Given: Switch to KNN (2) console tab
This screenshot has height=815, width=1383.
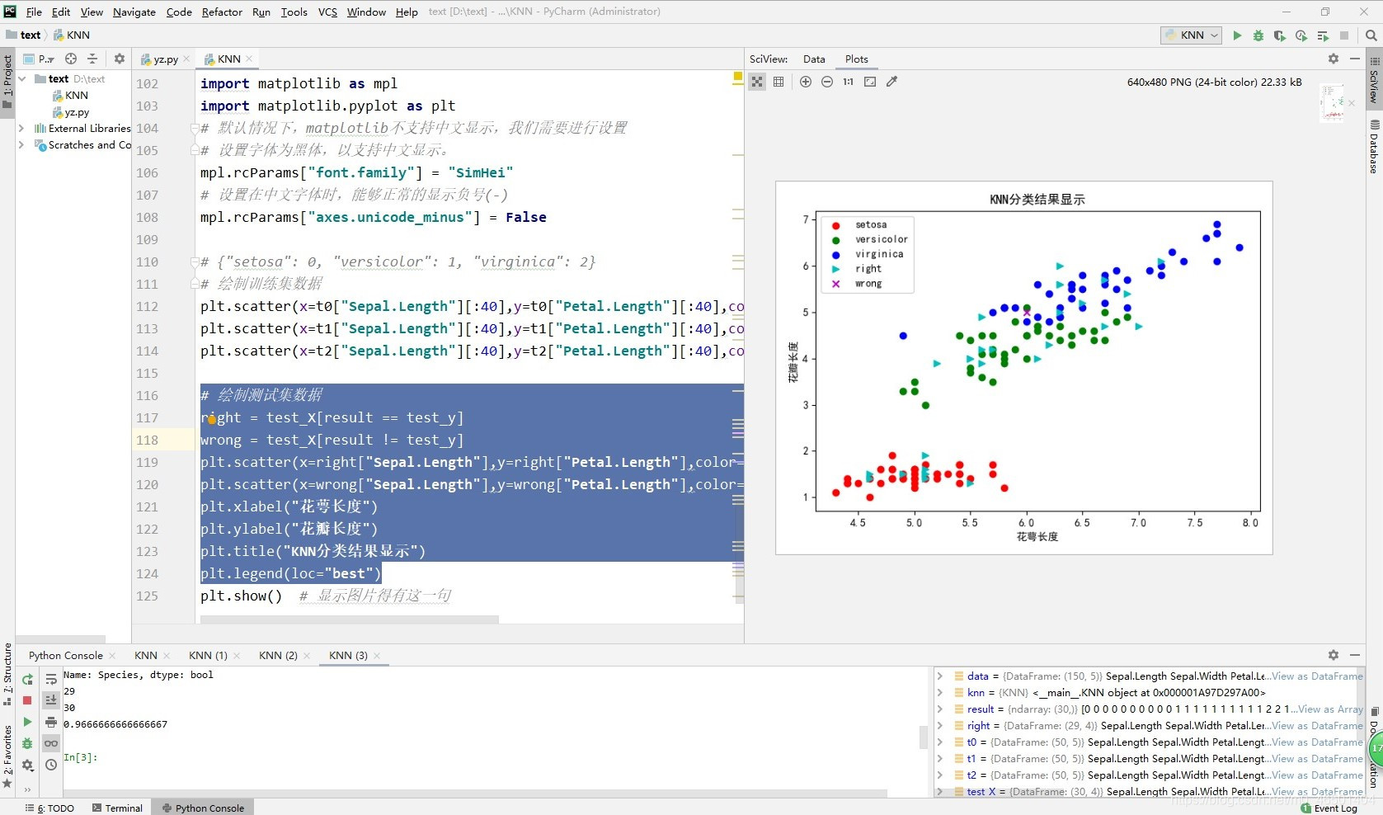Looking at the screenshot, I should click(x=278, y=656).
